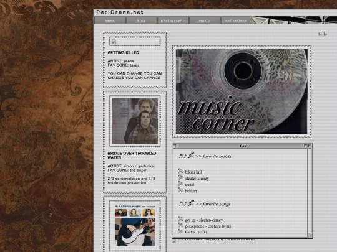Viewport: 337px width, 252px height.
Task: Click the resize grip of Past window
Action: (310, 235)
